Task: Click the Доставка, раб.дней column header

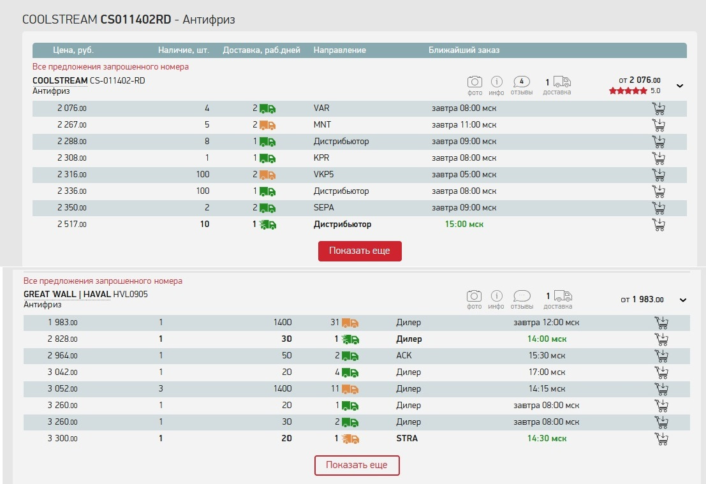Action: (261, 50)
